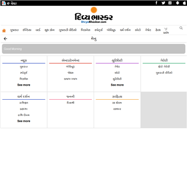Open the Photo Gallery link under Gallery

164,66
